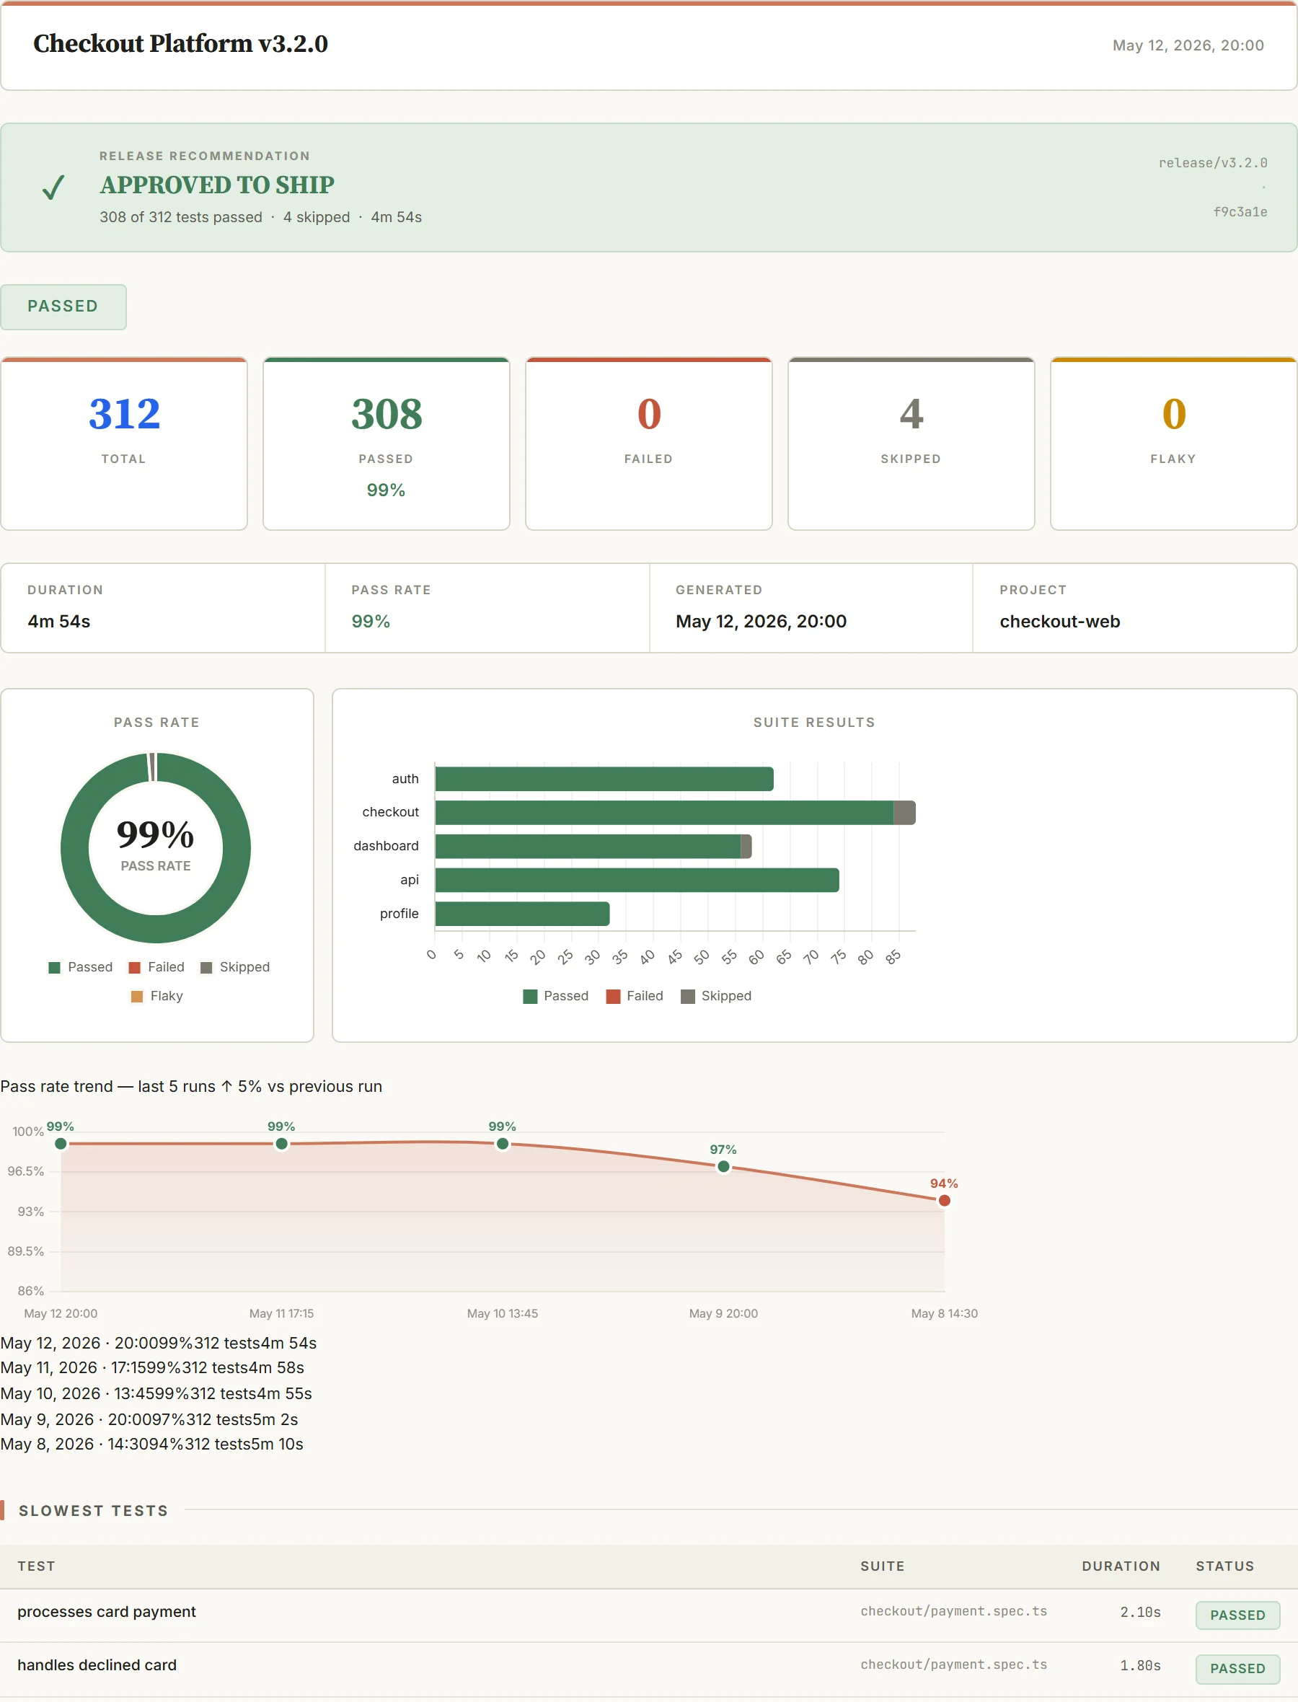Click the Pass Rate 99% info value
The width and height of the screenshot is (1298, 1702).
point(371,621)
